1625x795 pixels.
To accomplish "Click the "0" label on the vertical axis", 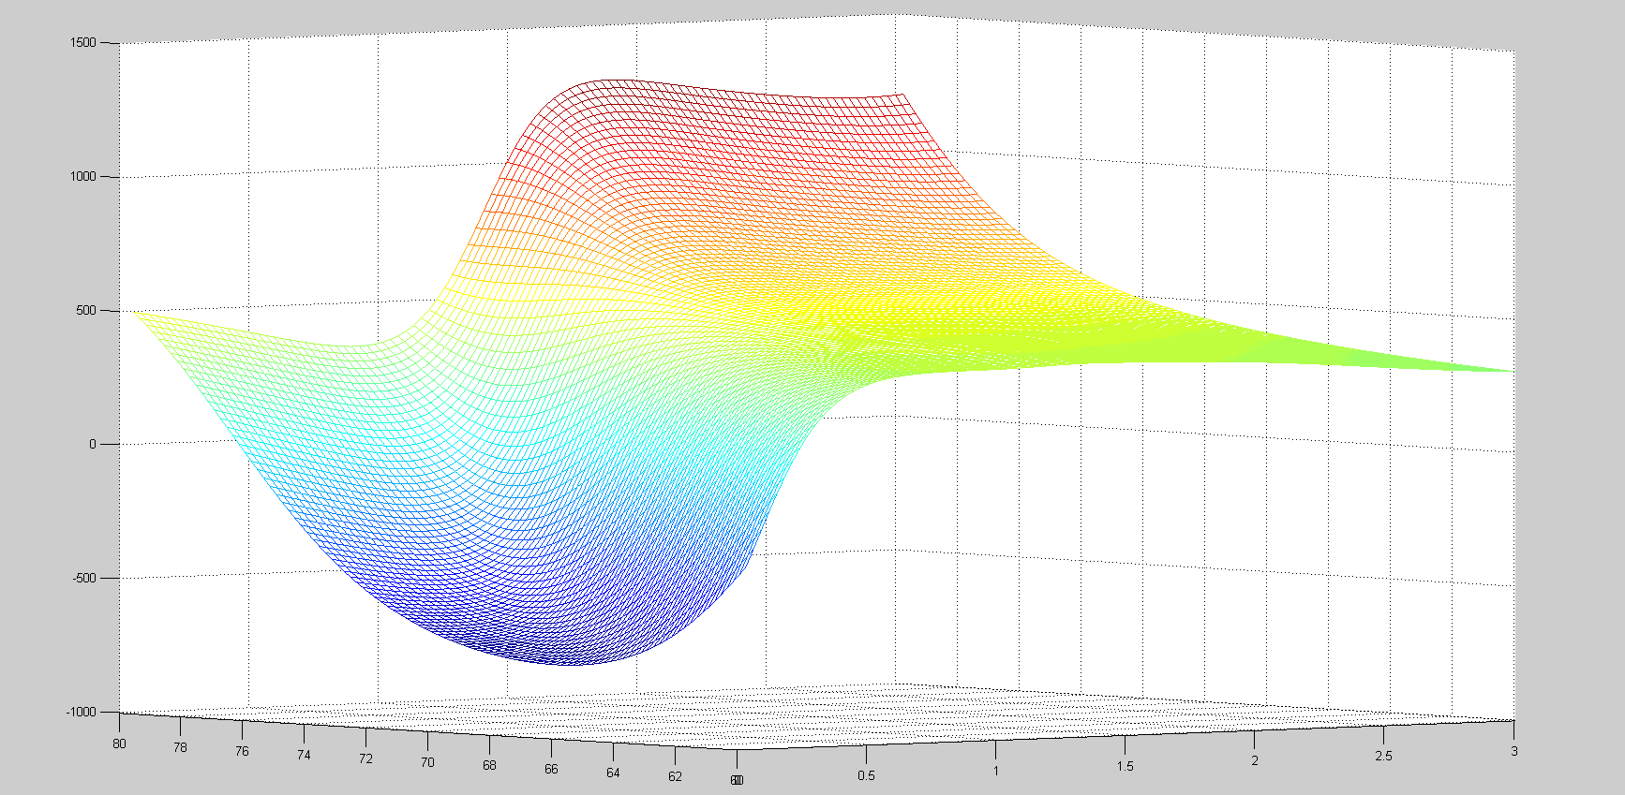I will tap(93, 445).
